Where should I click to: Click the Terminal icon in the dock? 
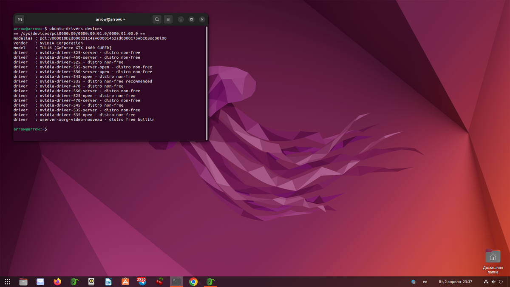pos(176,281)
